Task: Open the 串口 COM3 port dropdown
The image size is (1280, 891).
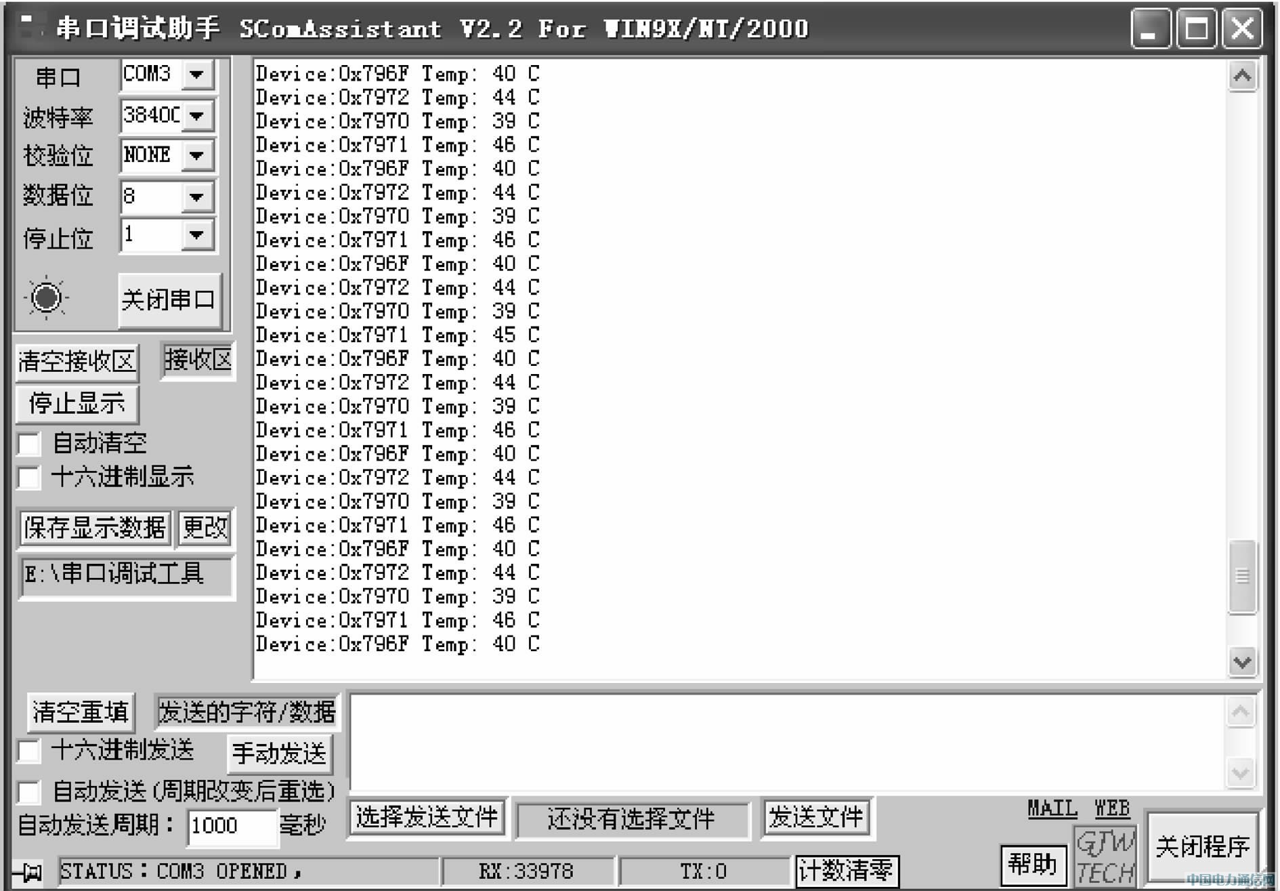Action: coord(197,74)
